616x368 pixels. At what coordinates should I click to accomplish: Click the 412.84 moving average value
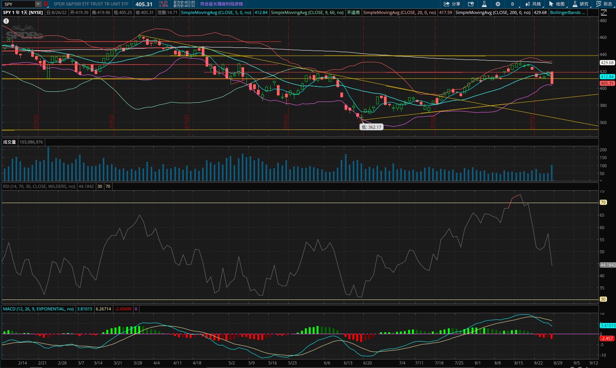point(261,12)
